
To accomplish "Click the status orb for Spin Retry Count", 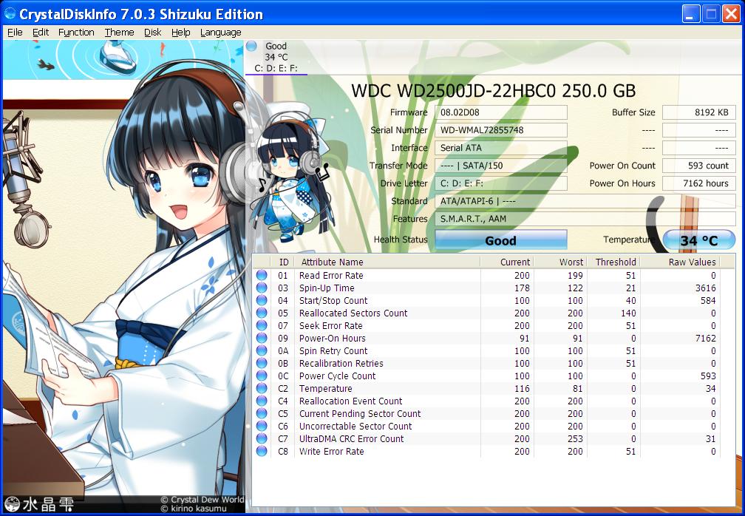I will [262, 350].
